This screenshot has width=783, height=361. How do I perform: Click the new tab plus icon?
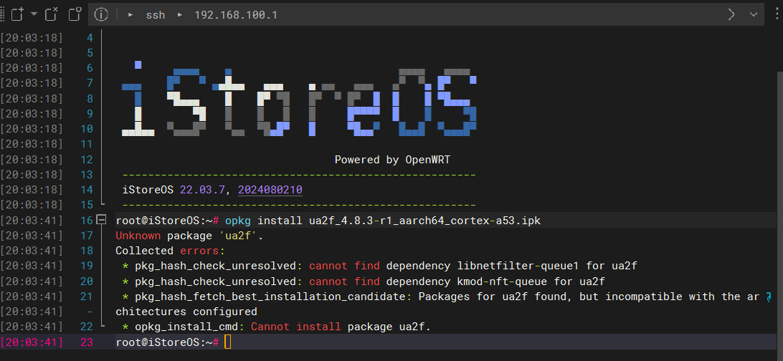(x=18, y=14)
